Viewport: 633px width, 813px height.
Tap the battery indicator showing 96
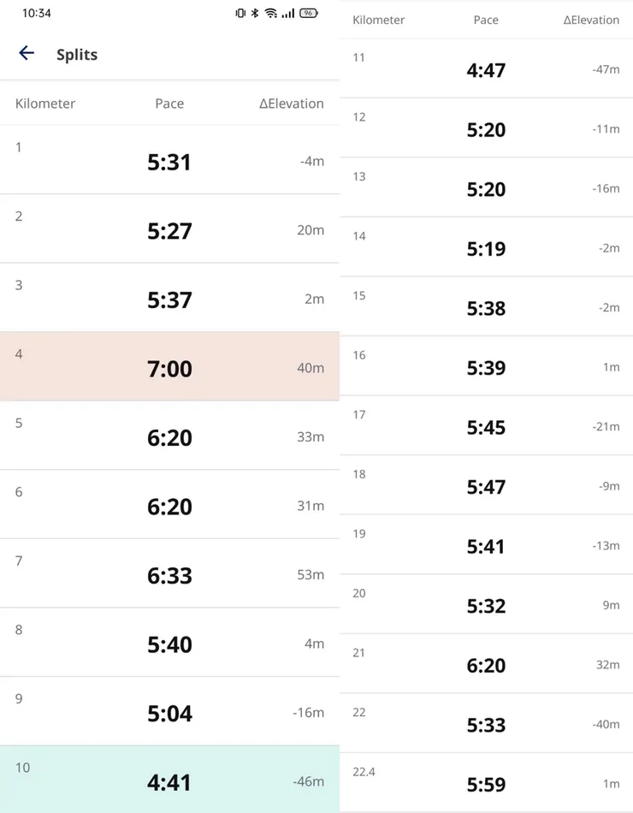(309, 14)
